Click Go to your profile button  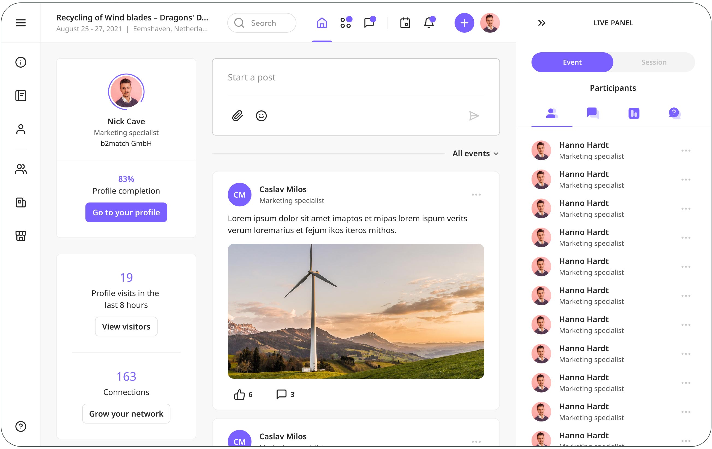pyautogui.click(x=126, y=212)
